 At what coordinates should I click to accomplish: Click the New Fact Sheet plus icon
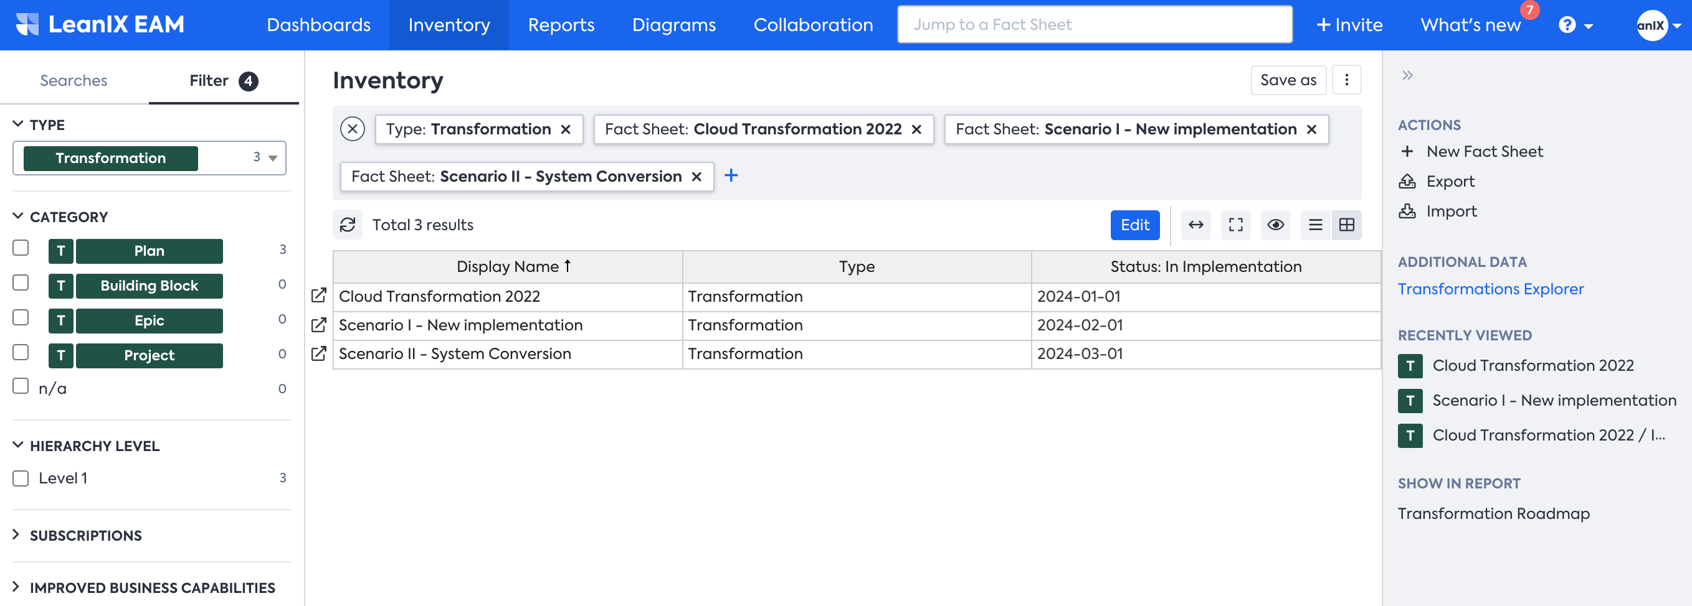coord(1407,152)
